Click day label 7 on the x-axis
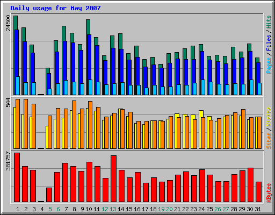 66,209
